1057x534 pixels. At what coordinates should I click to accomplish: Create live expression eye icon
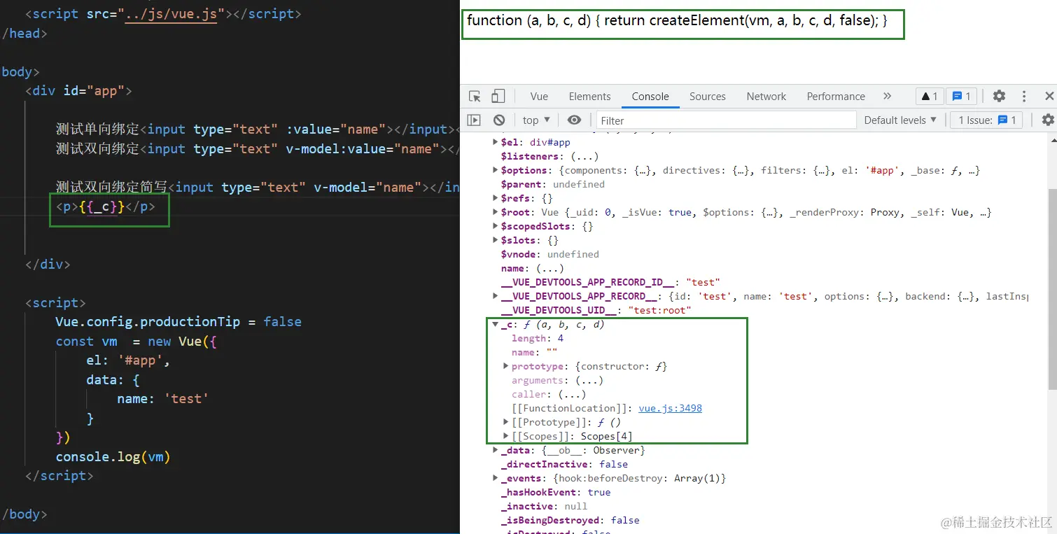pos(574,120)
